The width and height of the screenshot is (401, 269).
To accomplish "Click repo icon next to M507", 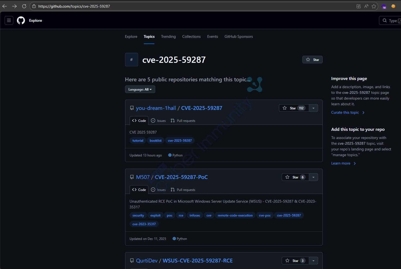I will pos(132,177).
